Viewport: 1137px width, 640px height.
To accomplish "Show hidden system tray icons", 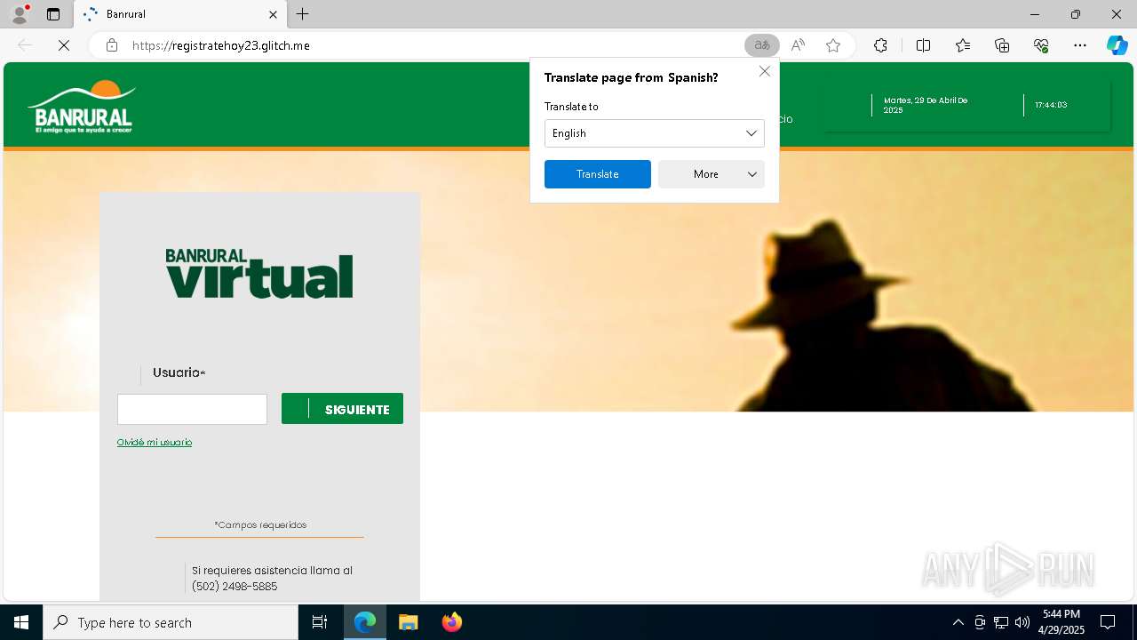I will click(x=958, y=622).
